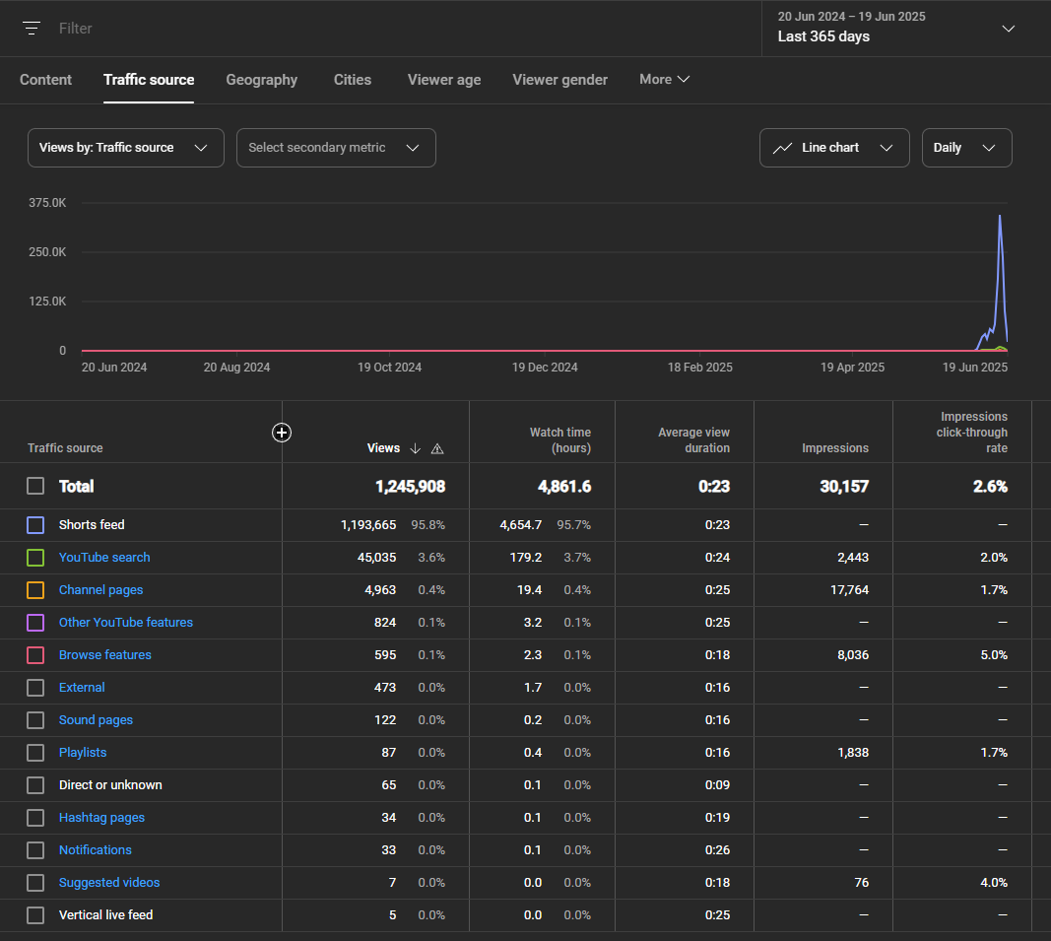Sort by Average view duration header
Viewport: 1051px width, 941px height.
click(693, 440)
